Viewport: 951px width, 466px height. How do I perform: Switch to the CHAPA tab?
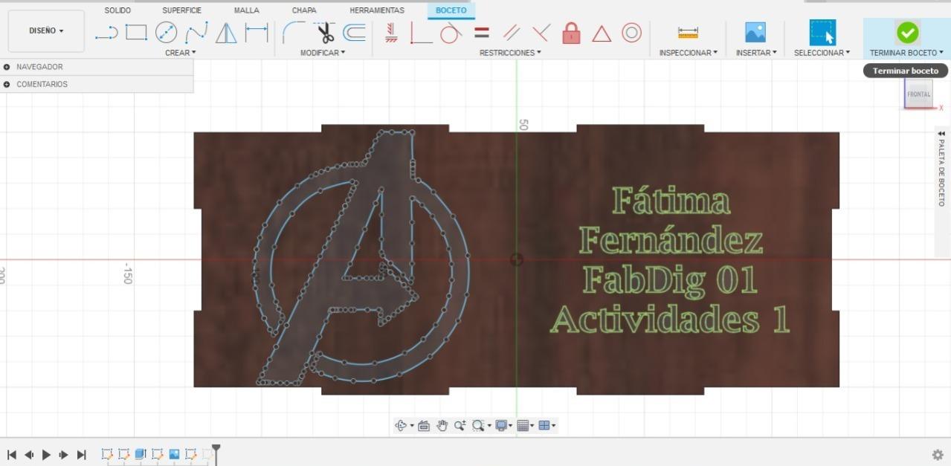(304, 10)
